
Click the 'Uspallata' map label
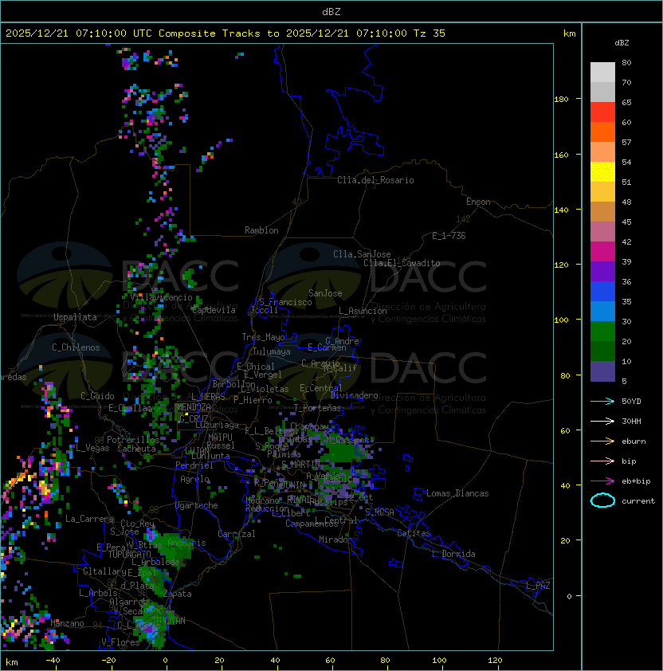point(75,317)
